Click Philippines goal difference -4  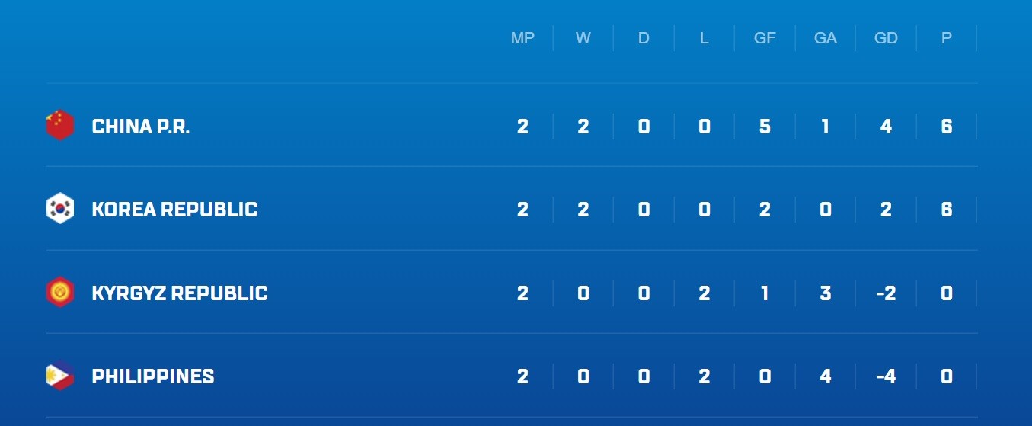click(886, 376)
